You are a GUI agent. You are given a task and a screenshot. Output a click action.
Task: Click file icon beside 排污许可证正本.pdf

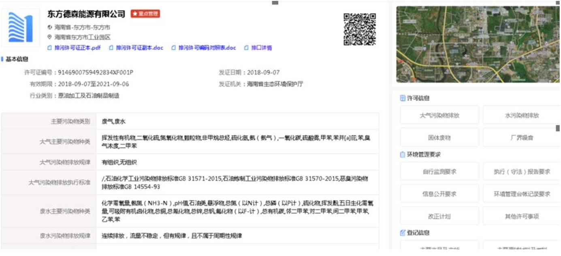(x=50, y=48)
